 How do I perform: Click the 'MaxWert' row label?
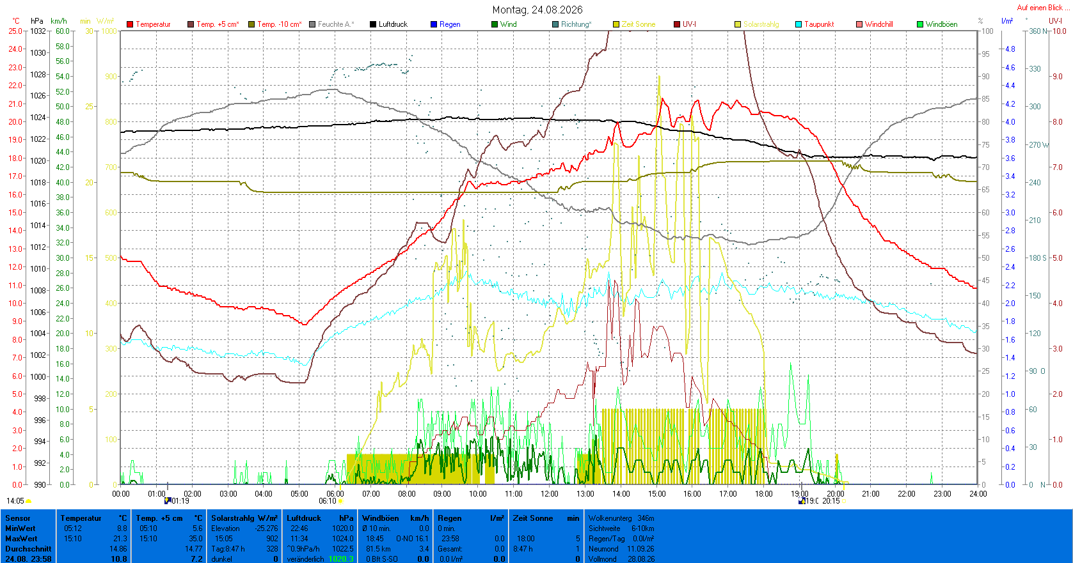point(21,539)
